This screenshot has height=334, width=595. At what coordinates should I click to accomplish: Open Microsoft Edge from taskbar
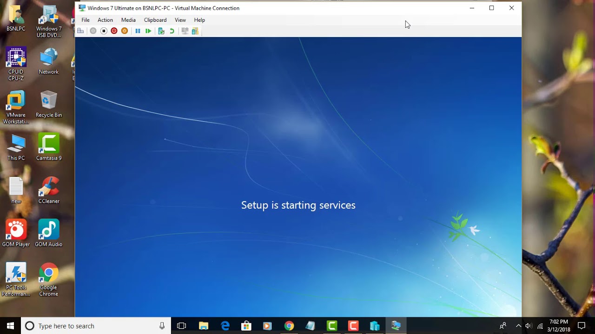(x=225, y=326)
